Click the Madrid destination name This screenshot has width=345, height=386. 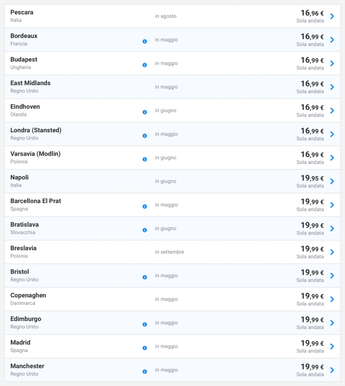(x=20, y=342)
